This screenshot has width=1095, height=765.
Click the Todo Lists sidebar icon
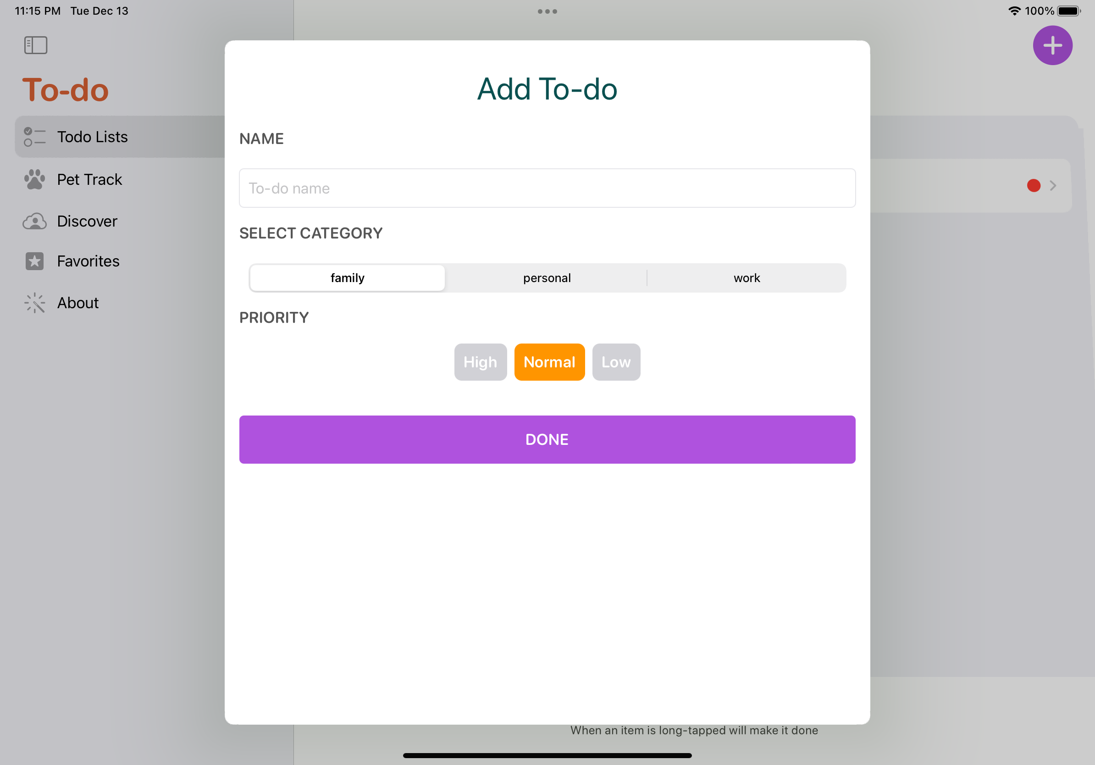(x=34, y=137)
